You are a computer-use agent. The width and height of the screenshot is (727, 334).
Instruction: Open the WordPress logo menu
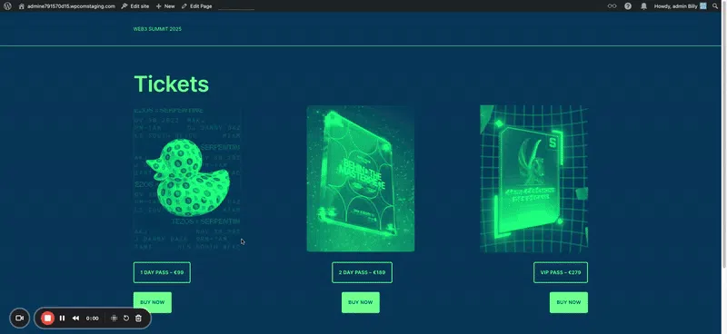click(x=7, y=6)
